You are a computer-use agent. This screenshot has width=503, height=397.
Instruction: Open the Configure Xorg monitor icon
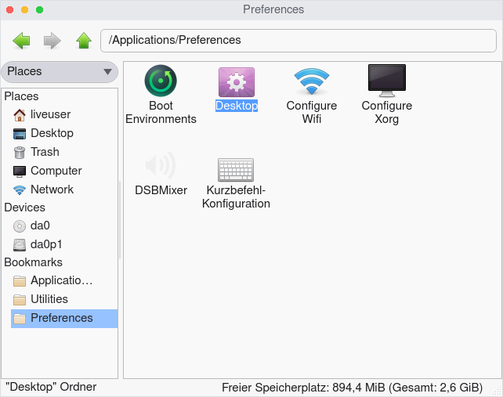[387, 81]
